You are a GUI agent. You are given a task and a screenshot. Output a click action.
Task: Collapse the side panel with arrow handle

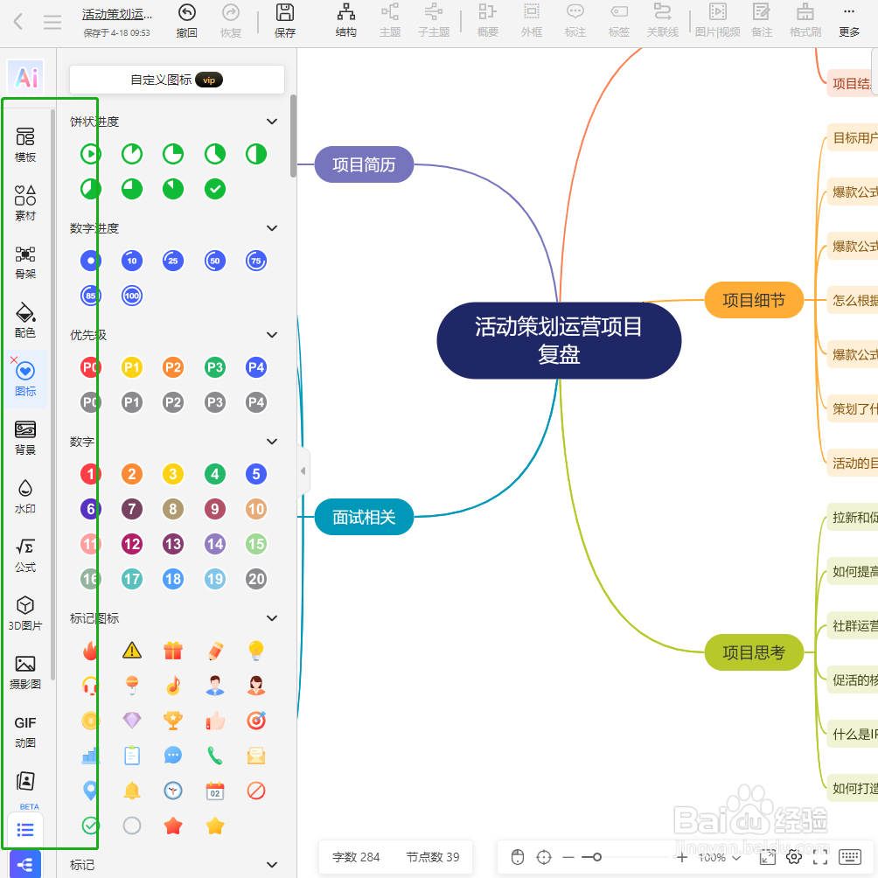coord(303,470)
